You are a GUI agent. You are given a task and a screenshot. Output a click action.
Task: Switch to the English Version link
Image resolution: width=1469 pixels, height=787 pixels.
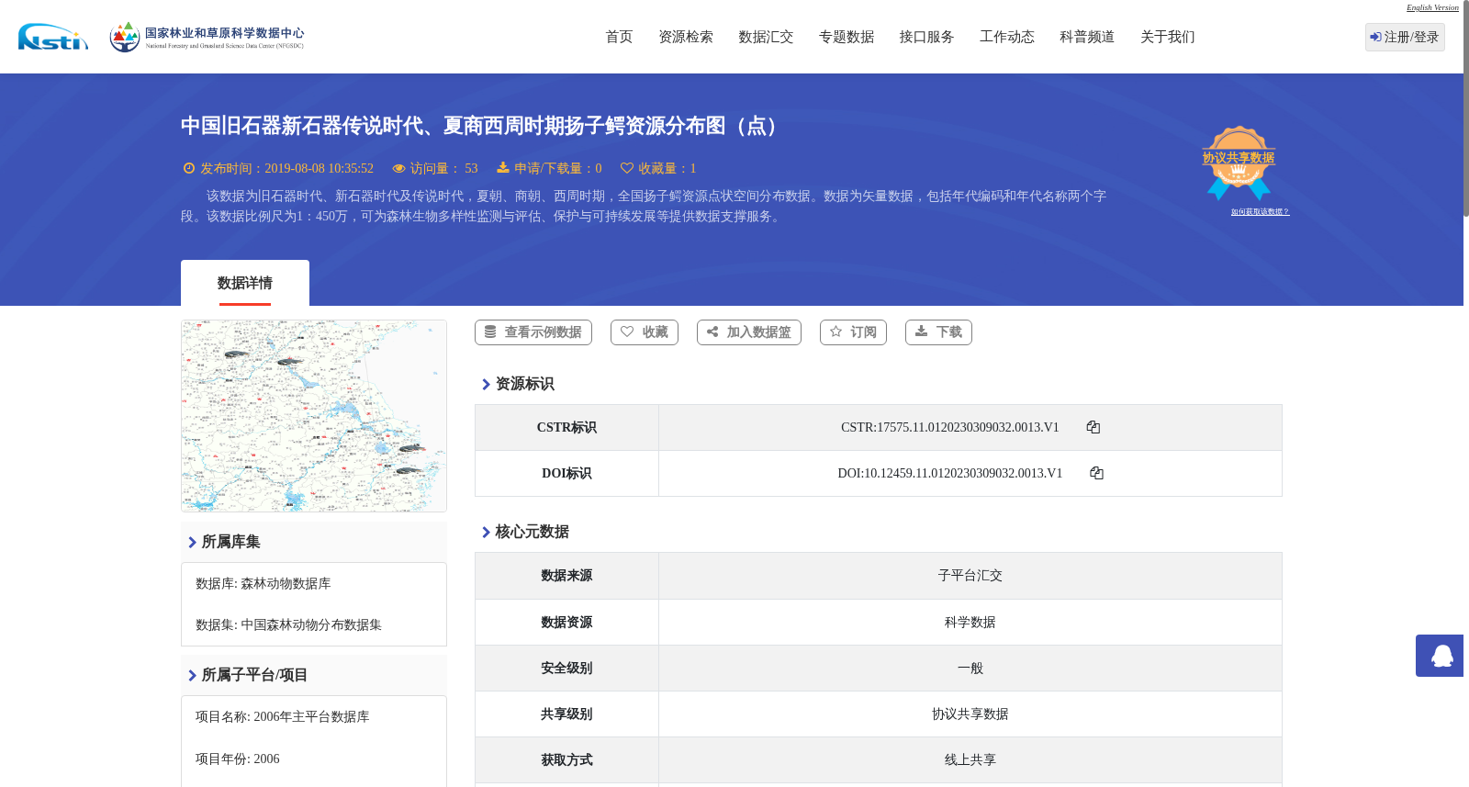(x=1432, y=7)
